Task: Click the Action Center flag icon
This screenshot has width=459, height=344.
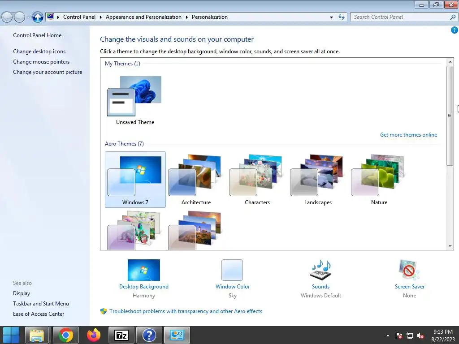Action: coord(398,335)
